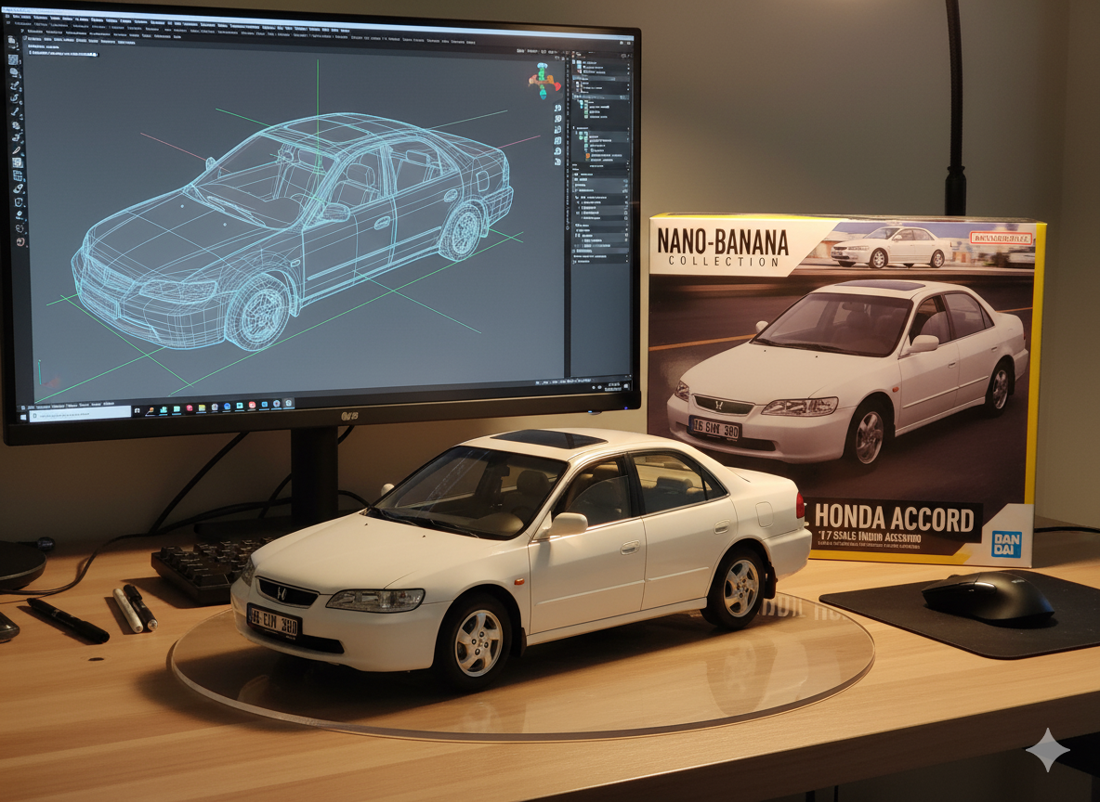Viewport: 1100px width, 802px height.
Task: Open Task View from the taskbar
Action: click(137, 411)
